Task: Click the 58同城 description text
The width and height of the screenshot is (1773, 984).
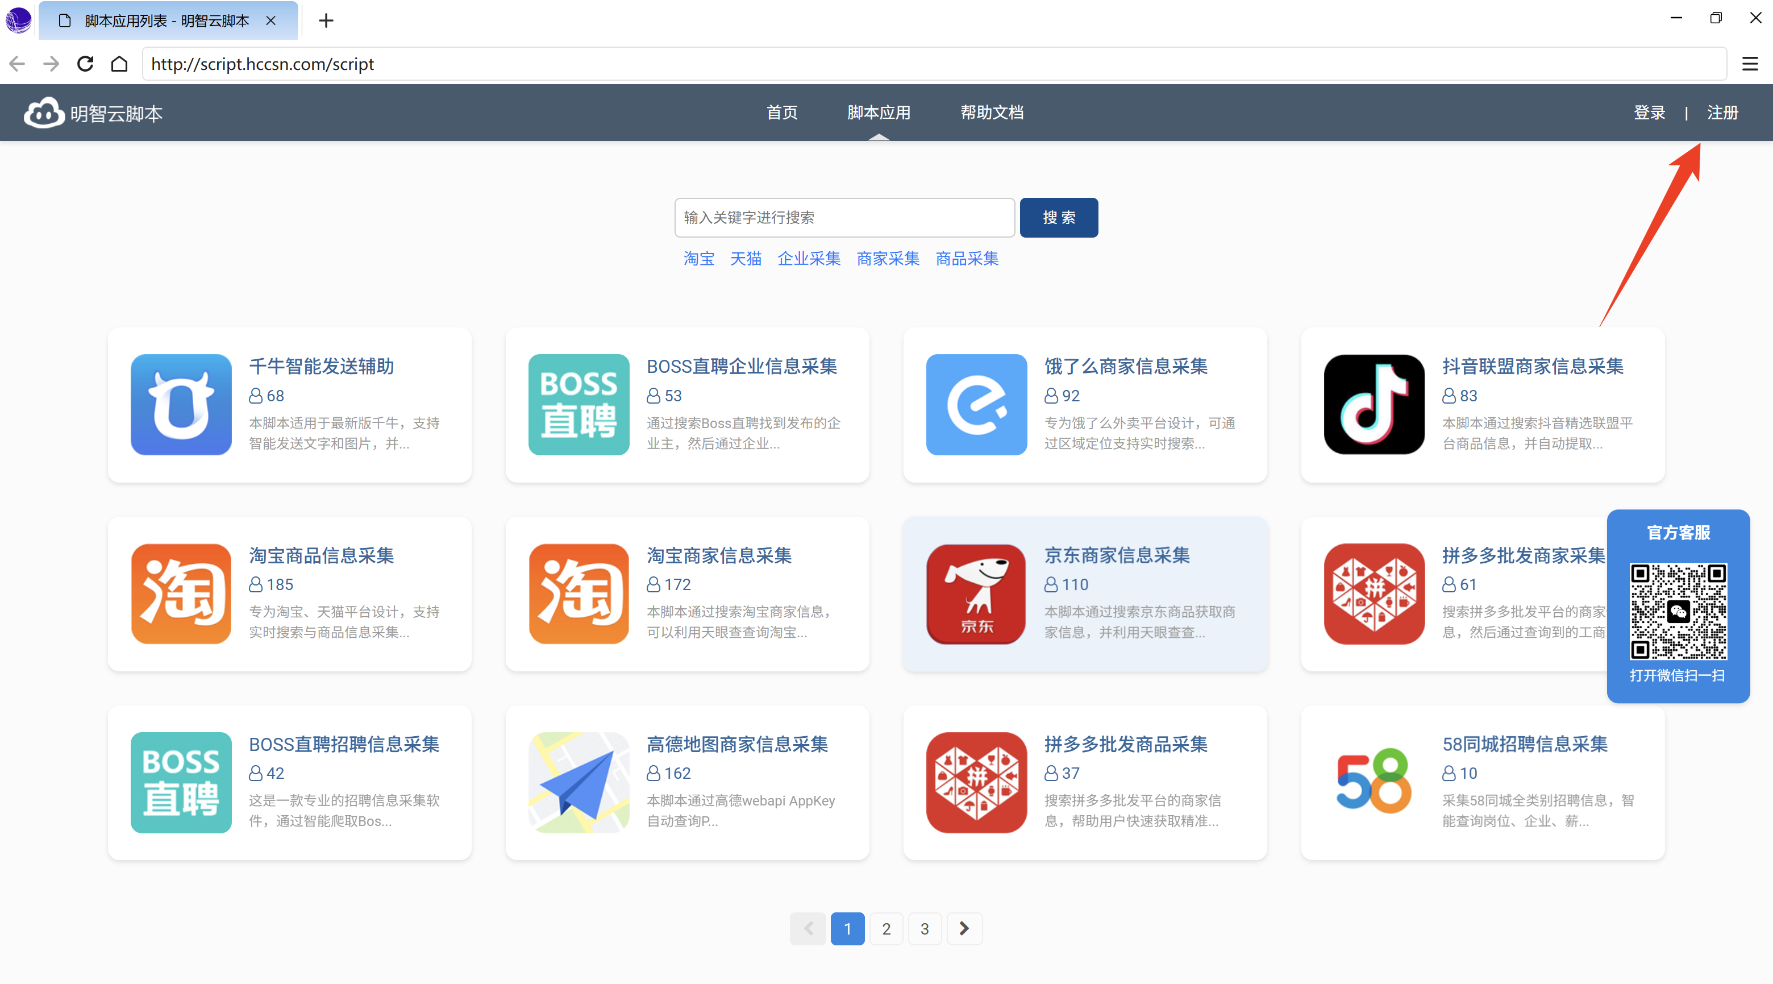Action: tap(1538, 811)
